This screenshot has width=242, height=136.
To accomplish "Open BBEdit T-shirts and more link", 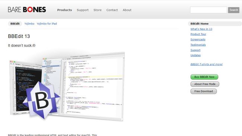I will pos(207,64).
